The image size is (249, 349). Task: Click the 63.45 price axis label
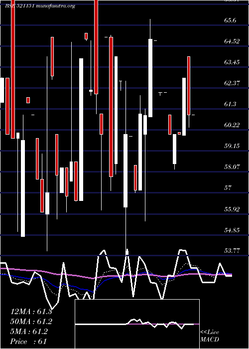tap(232, 62)
